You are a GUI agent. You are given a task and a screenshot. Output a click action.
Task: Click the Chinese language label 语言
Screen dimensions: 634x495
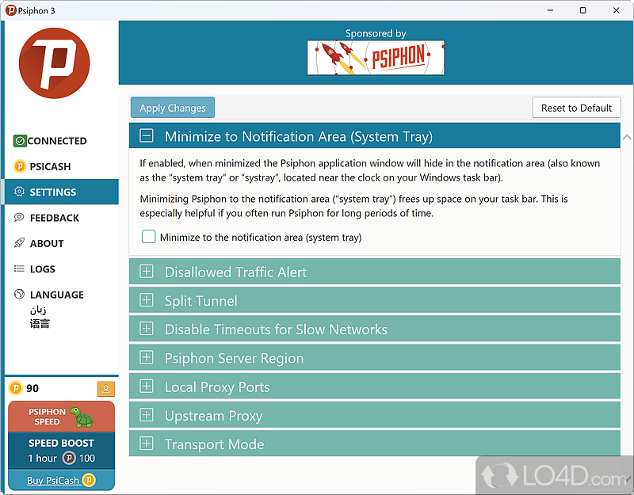[x=40, y=324]
